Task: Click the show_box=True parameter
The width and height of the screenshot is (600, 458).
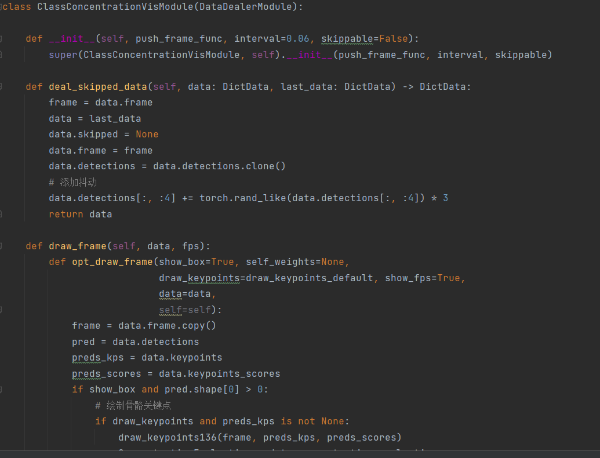Action: coord(197,262)
